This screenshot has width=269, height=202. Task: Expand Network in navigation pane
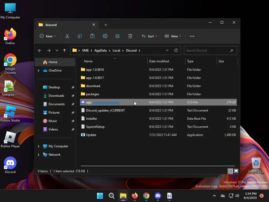(38, 155)
